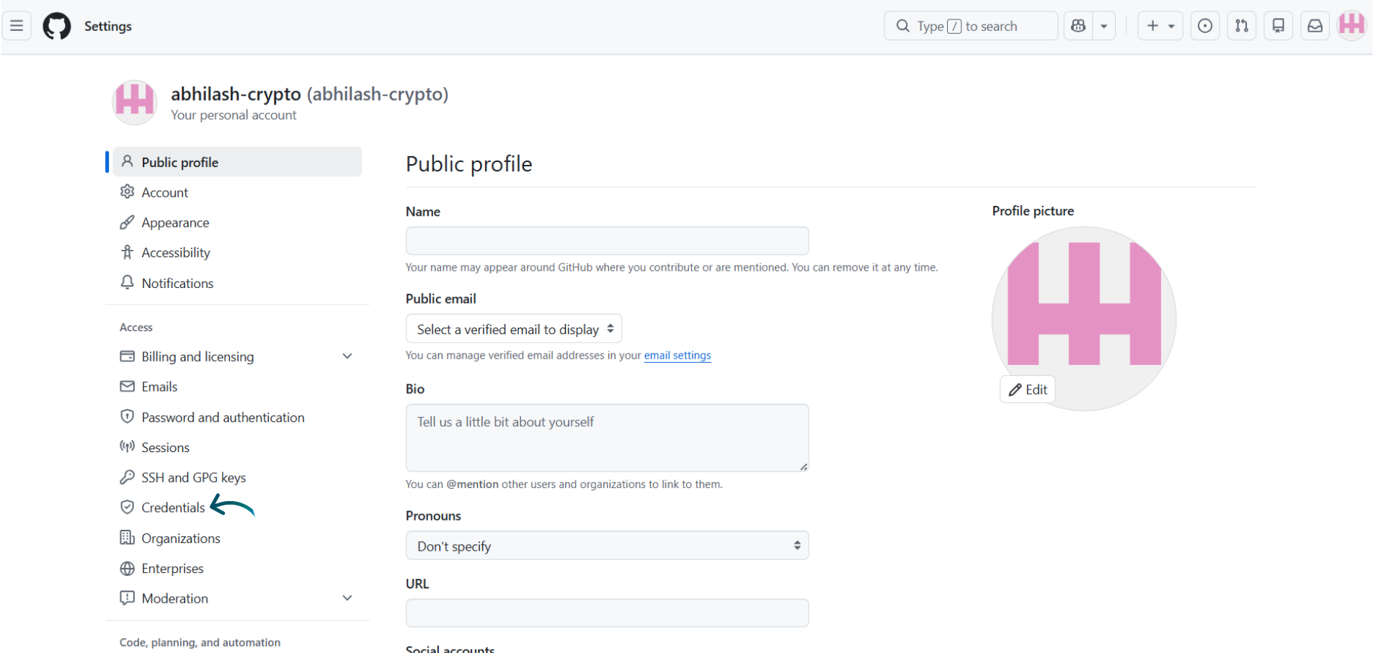Open the Public email select dropdown
The width and height of the screenshot is (1373, 653).
pos(514,329)
